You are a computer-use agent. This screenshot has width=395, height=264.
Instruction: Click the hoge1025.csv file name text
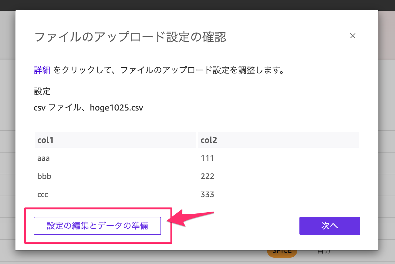pos(116,108)
